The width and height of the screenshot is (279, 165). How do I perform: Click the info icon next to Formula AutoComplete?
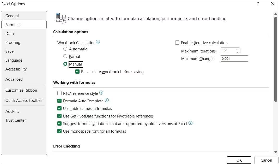[107, 100]
